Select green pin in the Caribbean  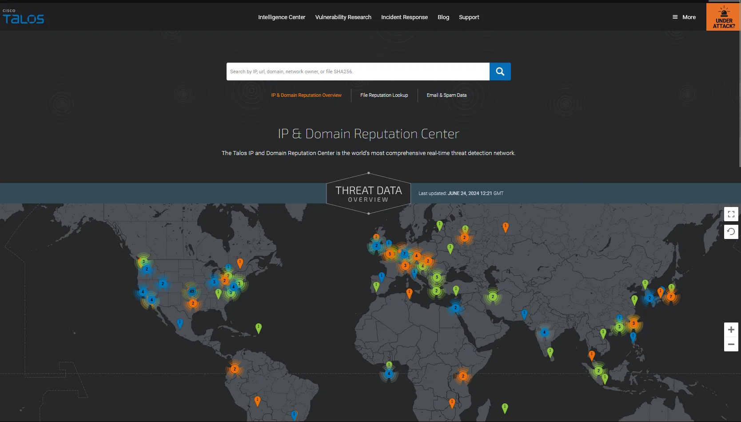259,328
